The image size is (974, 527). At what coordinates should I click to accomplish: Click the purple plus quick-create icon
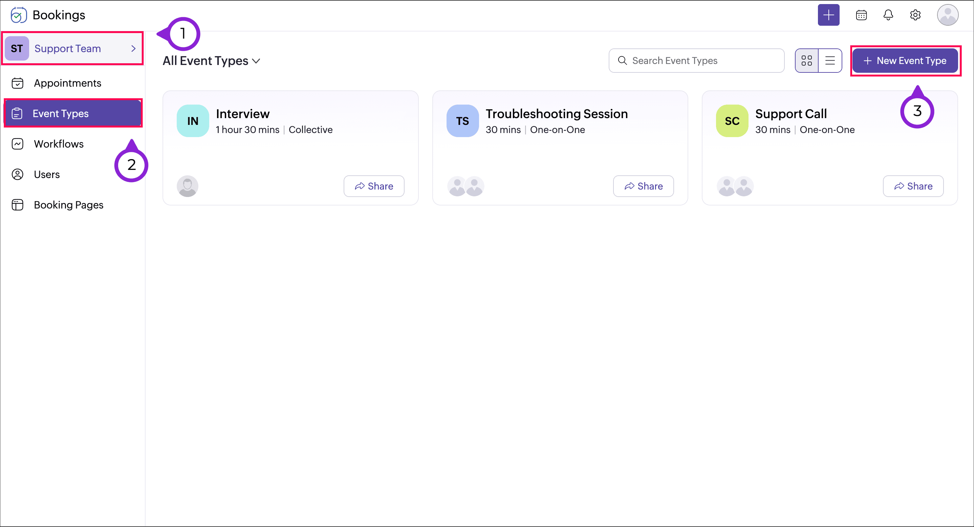click(x=828, y=15)
